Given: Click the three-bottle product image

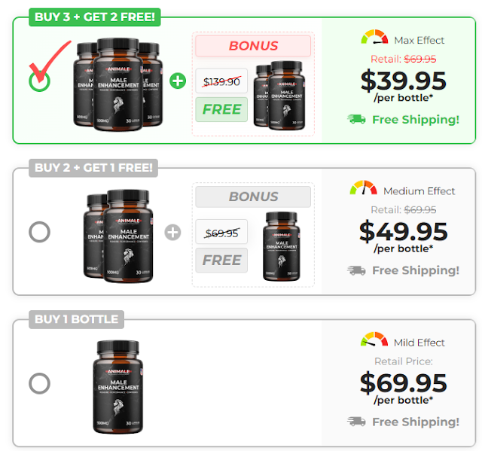Looking at the screenshot, I should click(x=118, y=84).
